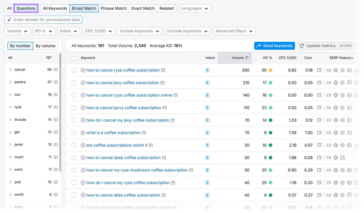The width and height of the screenshot is (364, 213).
Task: Select the All Keywords match tab
Action: (55, 8)
